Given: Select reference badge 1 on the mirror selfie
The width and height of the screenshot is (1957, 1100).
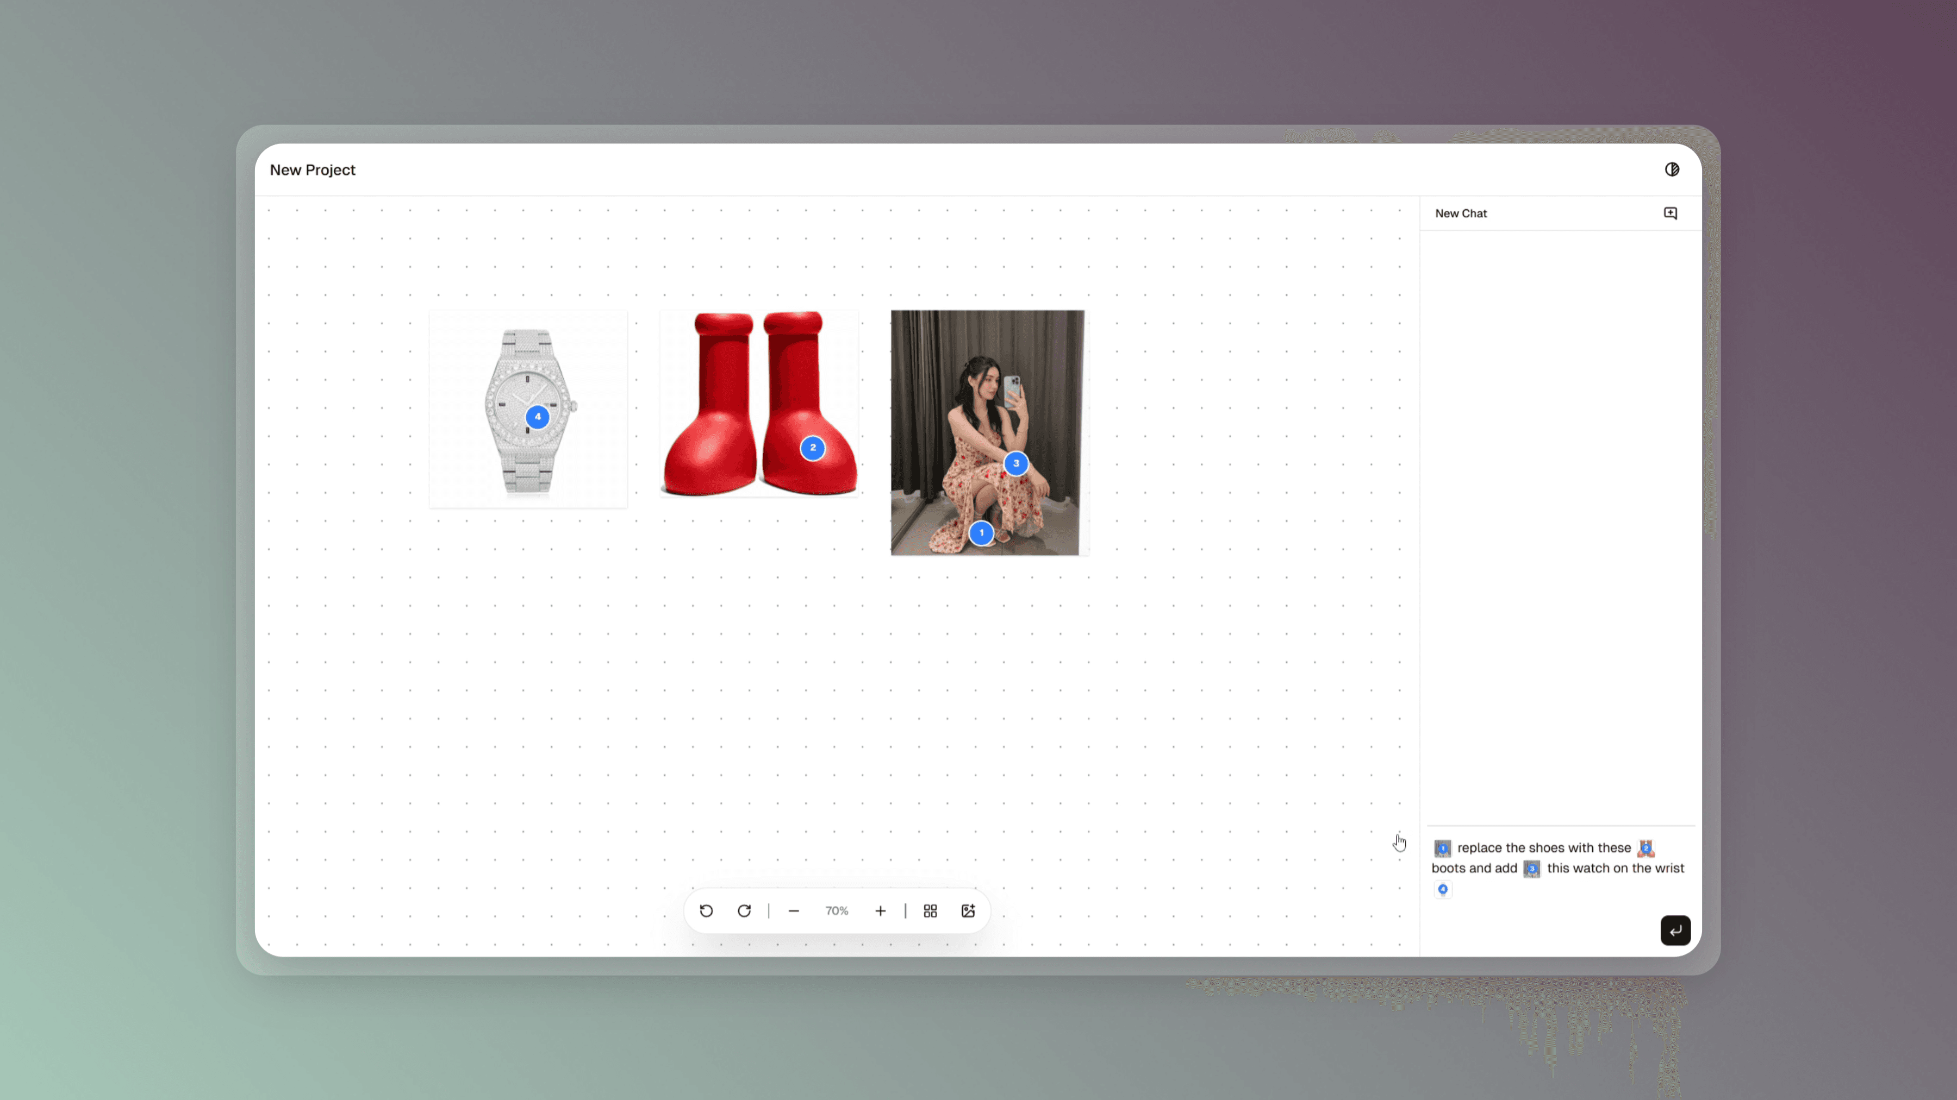Looking at the screenshot, I should coord(982,533).
